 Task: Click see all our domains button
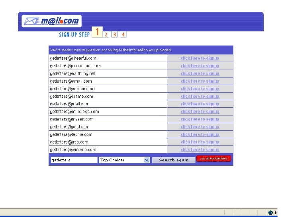pos(214,159)
